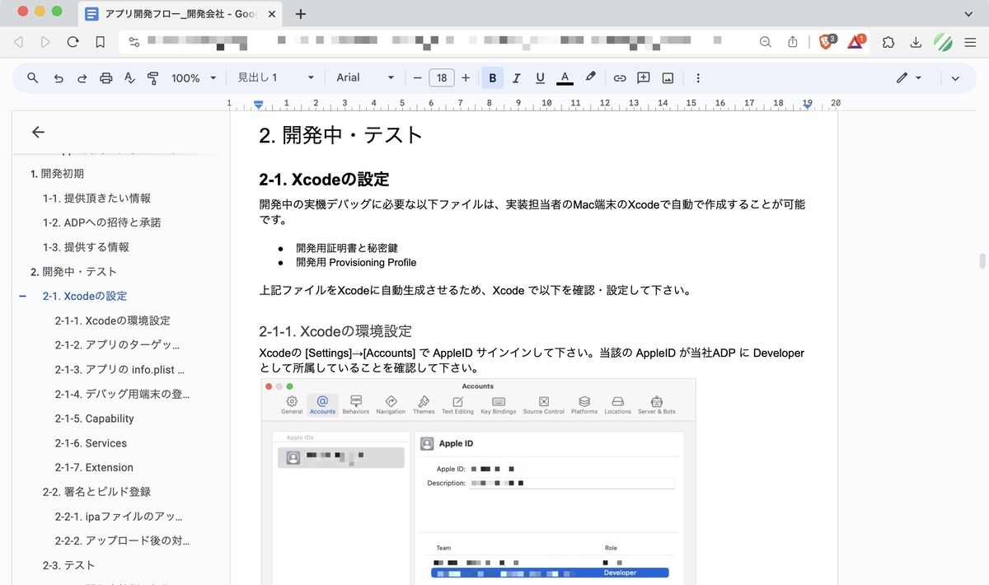Image resolution: width=989 pixels, height=585 pixels.
Task: Decrease the font size
Action: pos(418,78)
